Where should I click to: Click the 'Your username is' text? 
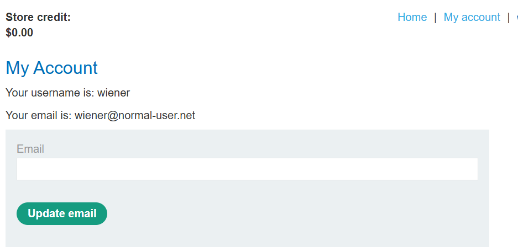tap(50, 93)
